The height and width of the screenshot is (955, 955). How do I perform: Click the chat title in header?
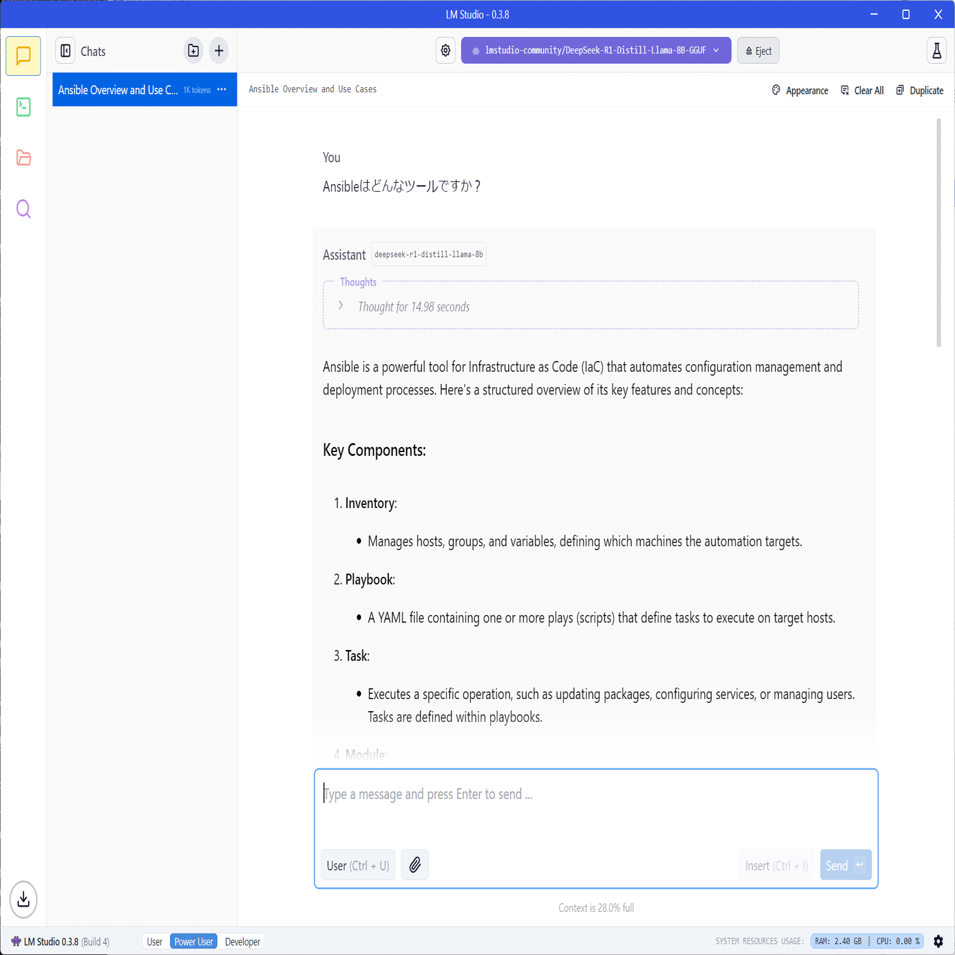pos(313,89)
